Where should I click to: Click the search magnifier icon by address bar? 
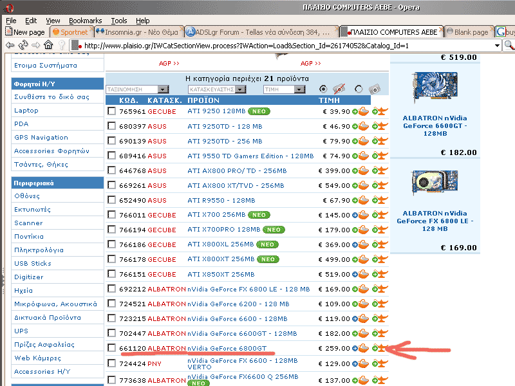pos(509,45)
